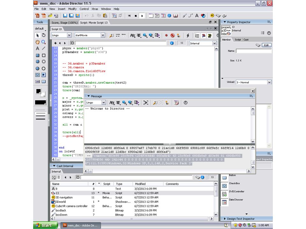This screenshot has height=229, width=306.
Task: Choose the Filled Ellipse tool
Action: (x=37, y=68)
